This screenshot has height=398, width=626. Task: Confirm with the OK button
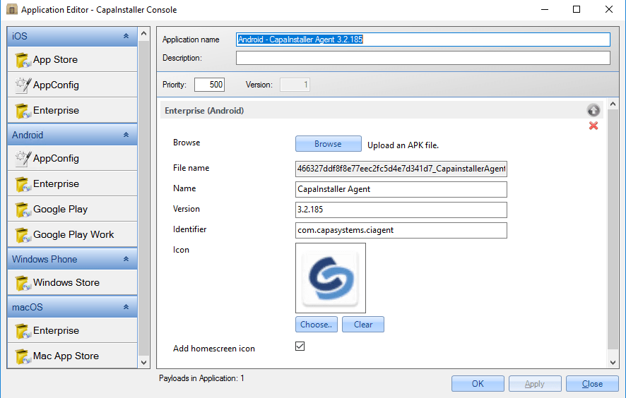point(478,384)
